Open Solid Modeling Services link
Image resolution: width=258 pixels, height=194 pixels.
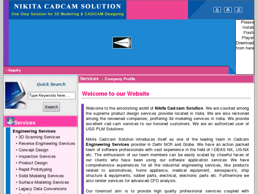[41, 176]
